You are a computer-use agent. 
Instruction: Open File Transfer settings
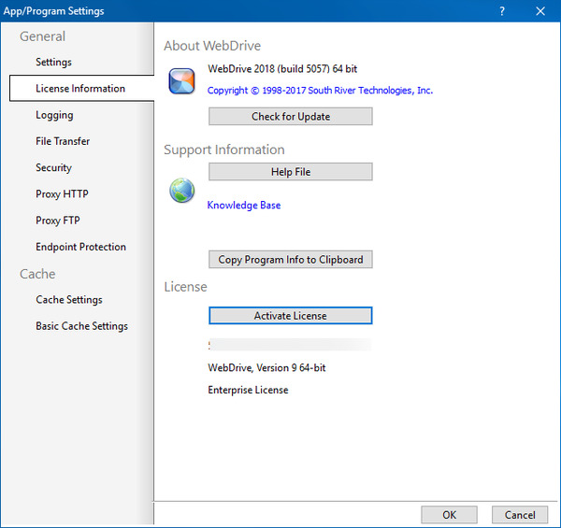point(63,141)
